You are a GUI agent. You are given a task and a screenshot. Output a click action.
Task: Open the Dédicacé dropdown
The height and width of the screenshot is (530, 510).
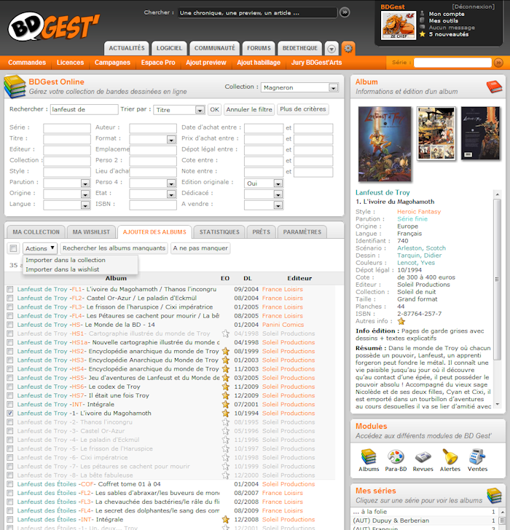pos(264,194)
